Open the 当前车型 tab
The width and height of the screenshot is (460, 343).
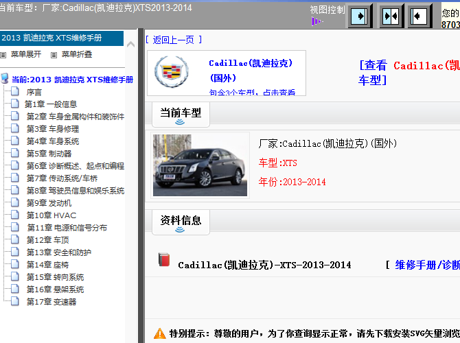pos(181,115)
